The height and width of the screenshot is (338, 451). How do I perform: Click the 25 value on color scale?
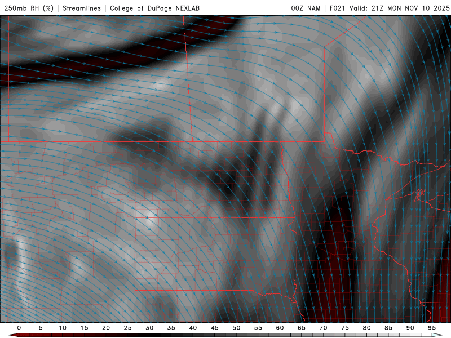128,328
